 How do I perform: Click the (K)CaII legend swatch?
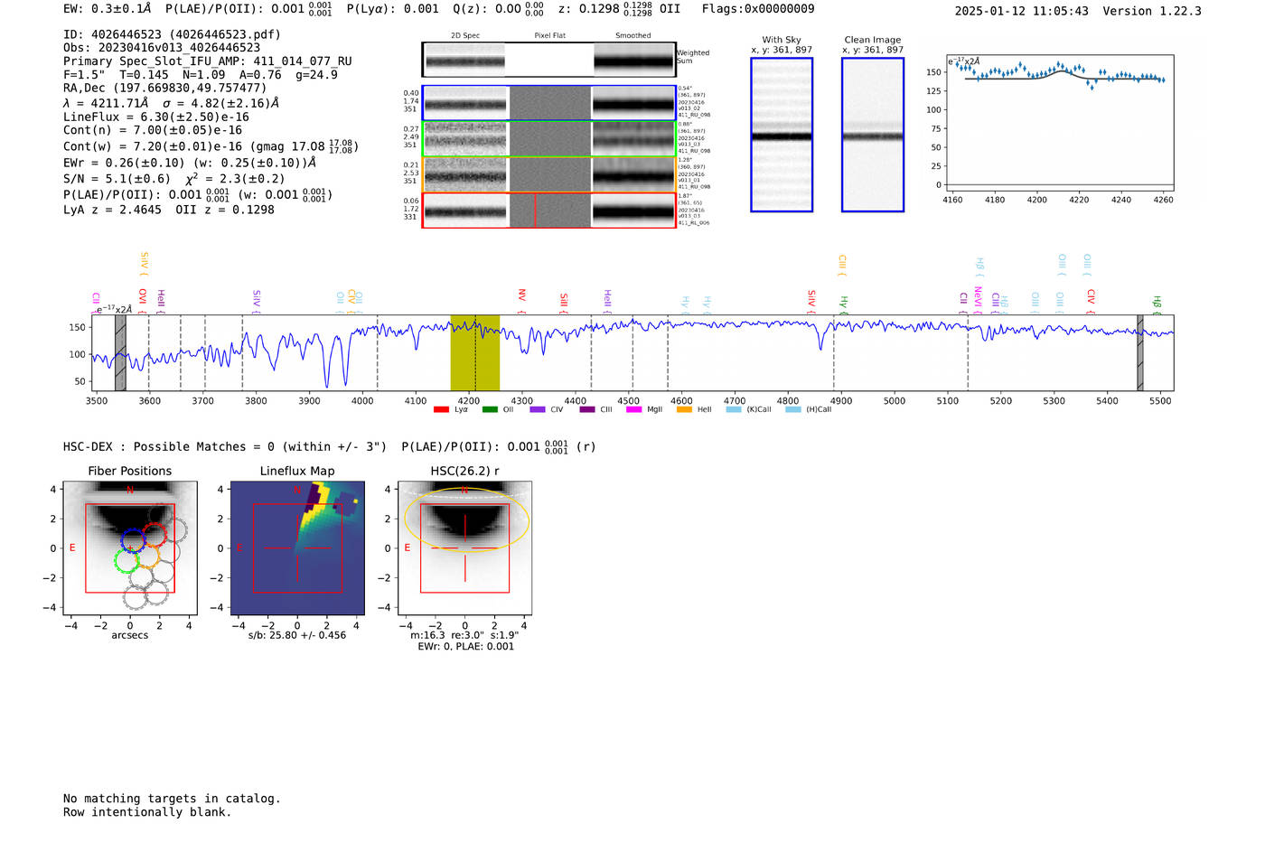(x=734, y=409)
